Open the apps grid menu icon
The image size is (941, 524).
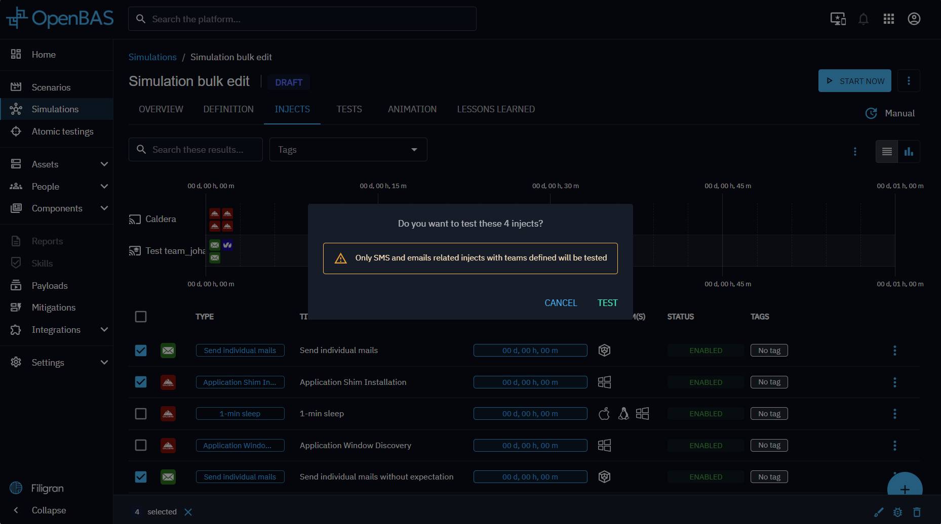(x=889, y=19)
